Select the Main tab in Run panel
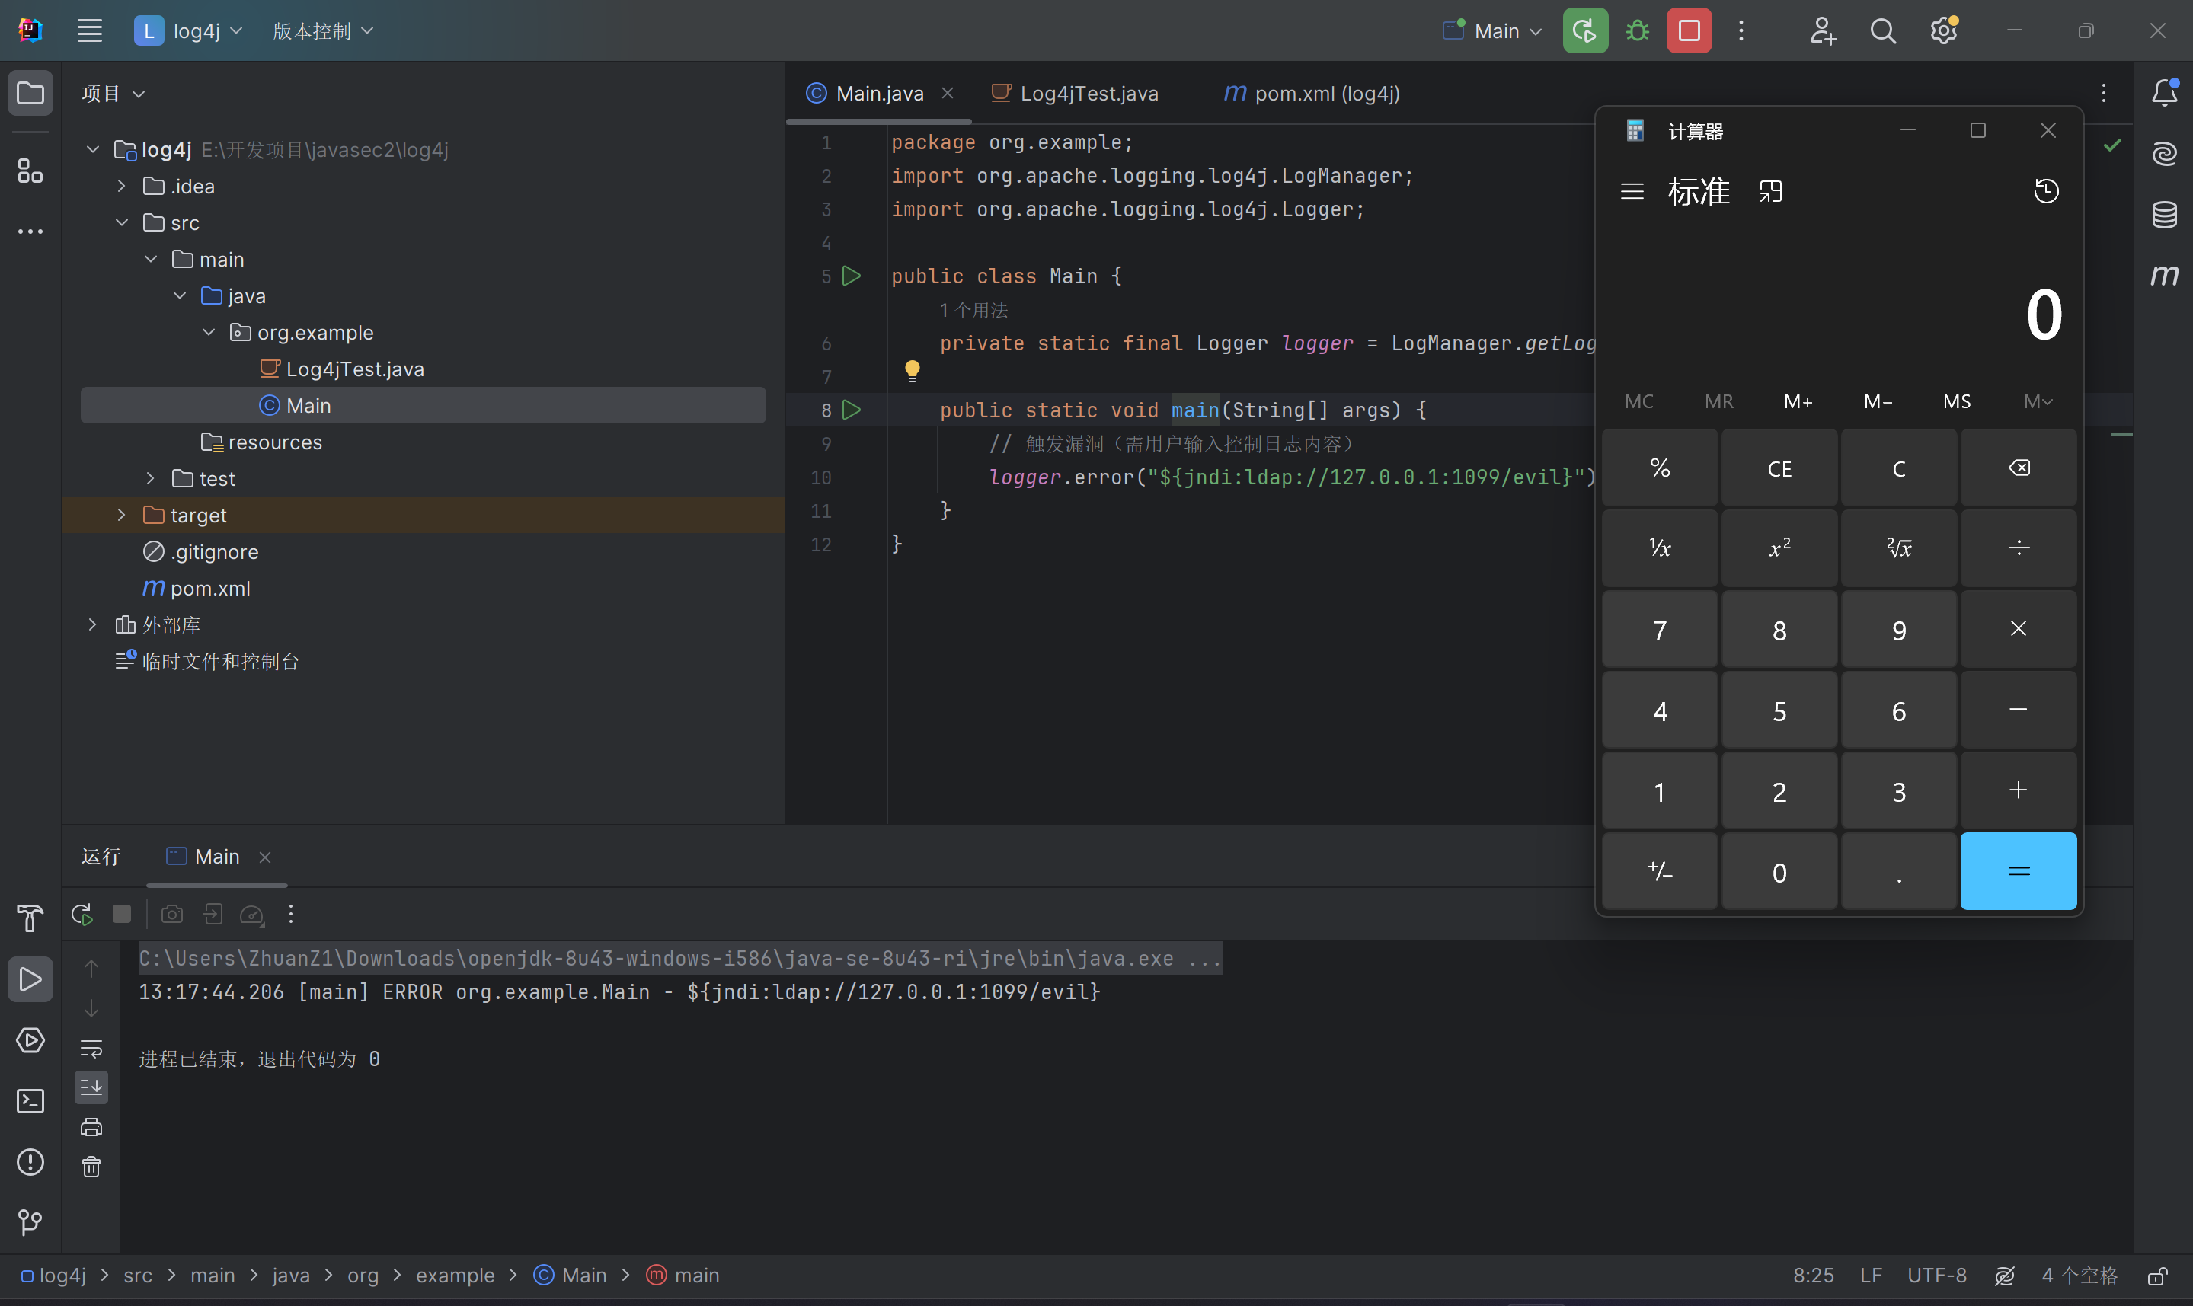 click(204, 856)
